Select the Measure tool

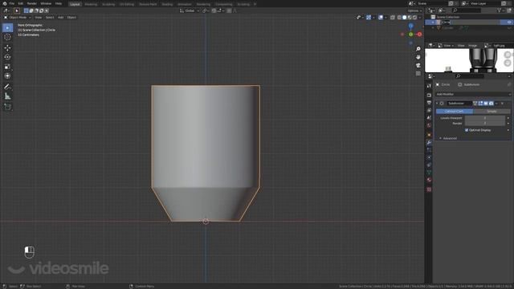(x=7, y=96)
